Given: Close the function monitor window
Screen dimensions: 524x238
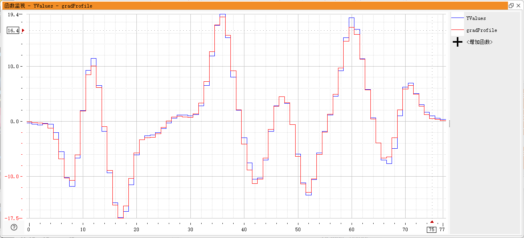Looking at the screenshot, I should pyautogui.click(x=518, y=6).
